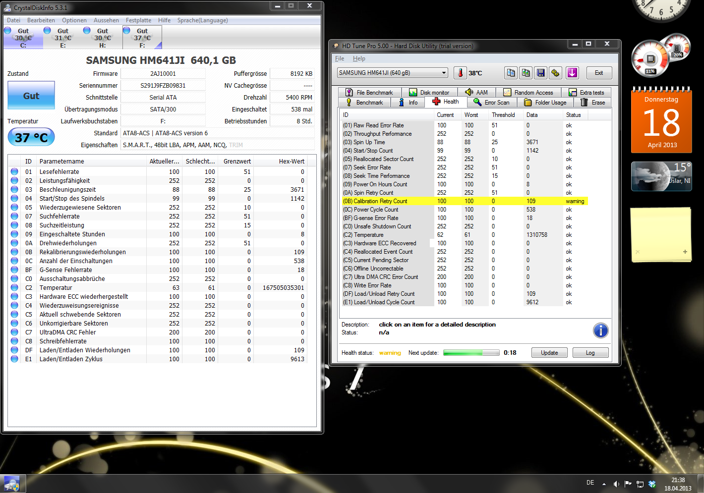This screenshot has width=704, height=493.
Task: Click blue status dot for Temperatur row
Action: (14, 287)
